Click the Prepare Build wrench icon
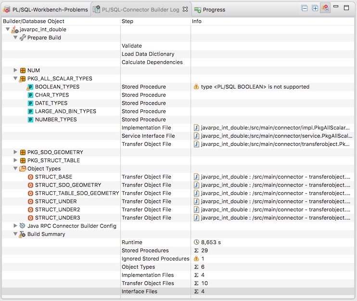The width and height of the screenshot is (357, 301). point(23,38)
